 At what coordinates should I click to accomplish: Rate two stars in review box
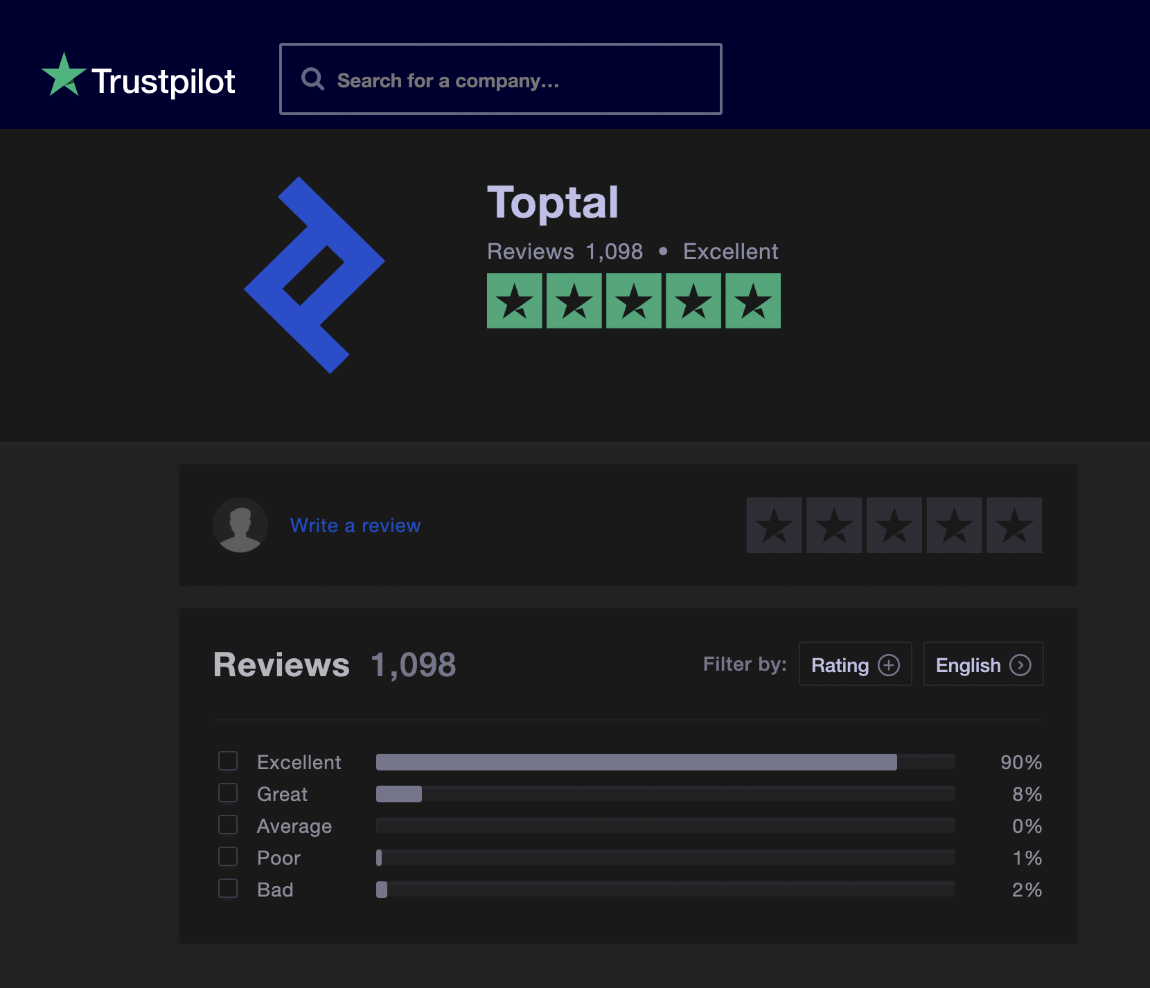[834, 525]
